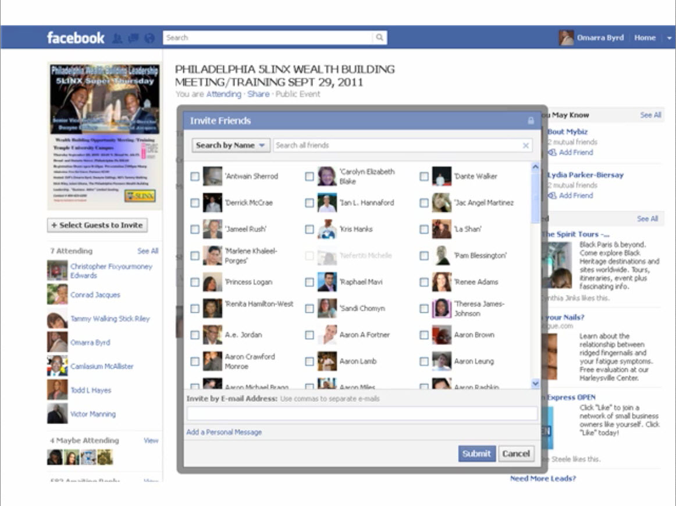Check the Aaron Leung checkbox
676x506 pixels.
coord(424,361)
